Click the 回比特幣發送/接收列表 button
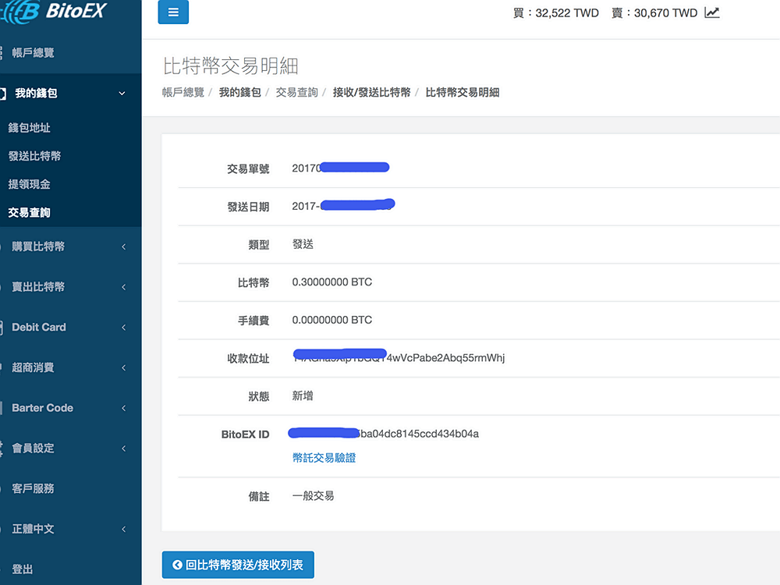780x585 pixels. point(238,565)
